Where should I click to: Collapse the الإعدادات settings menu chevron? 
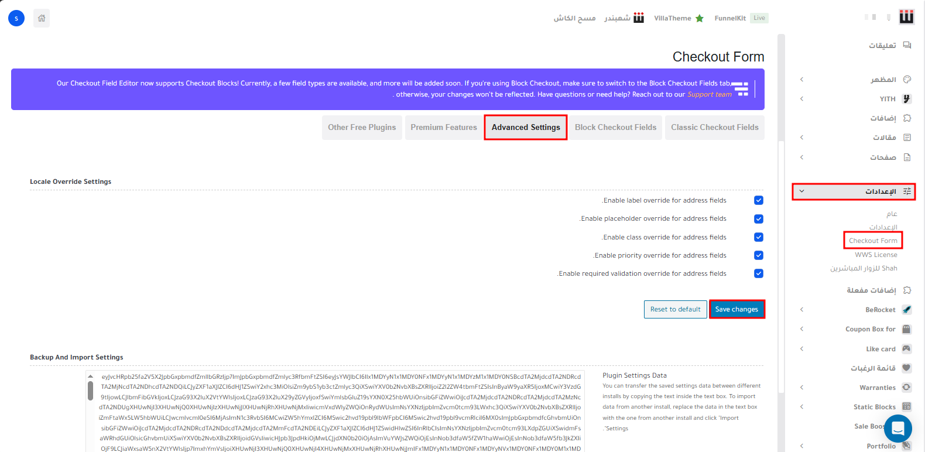tap(801, 191)
